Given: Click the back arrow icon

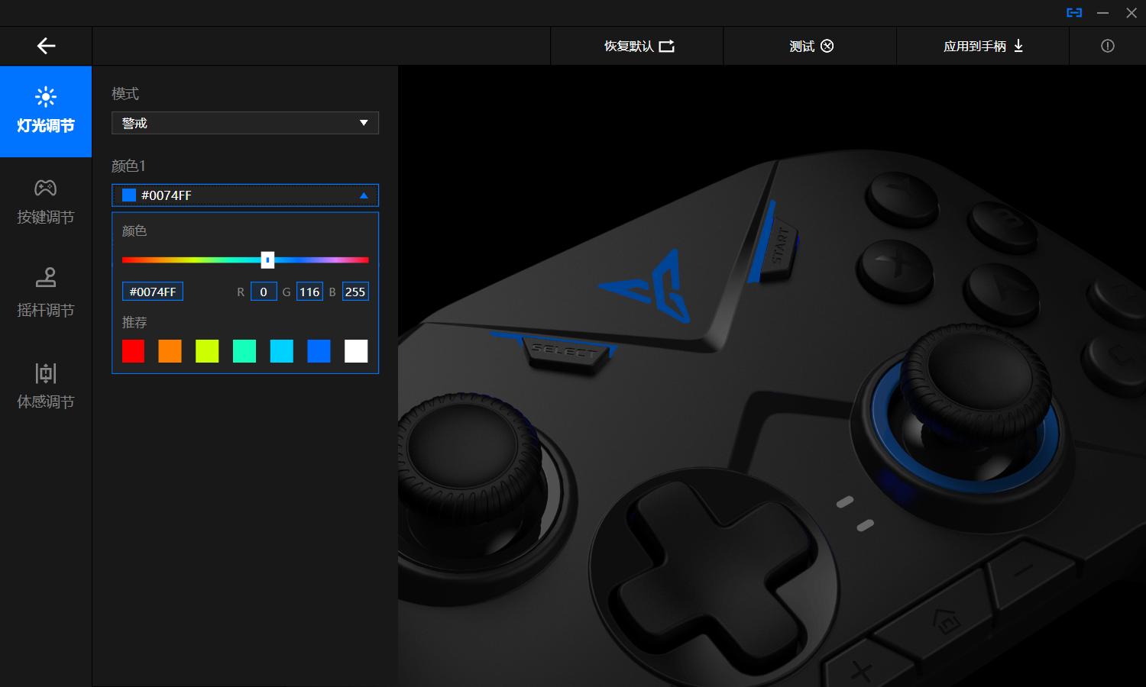Looking at the screenshot, I should 46,46.
